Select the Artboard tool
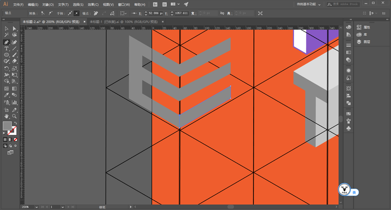 click(7, 110)
